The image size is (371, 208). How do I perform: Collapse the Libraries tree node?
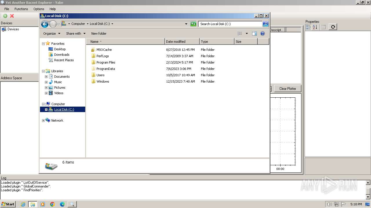pos(43,71)
